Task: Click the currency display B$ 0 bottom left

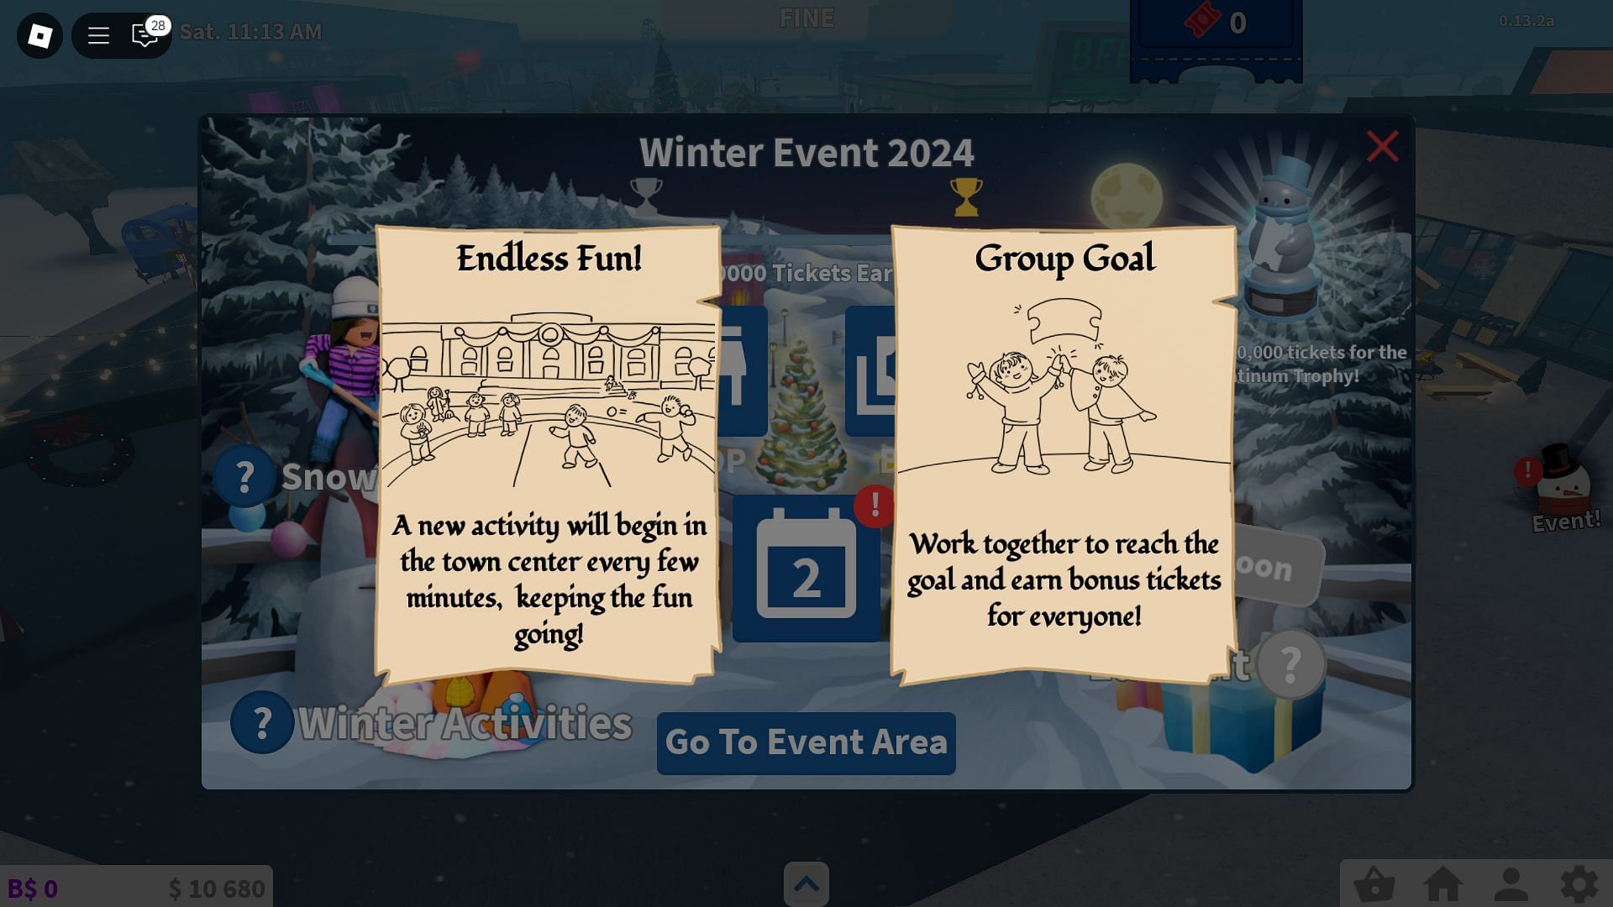Action: point(32,886)
